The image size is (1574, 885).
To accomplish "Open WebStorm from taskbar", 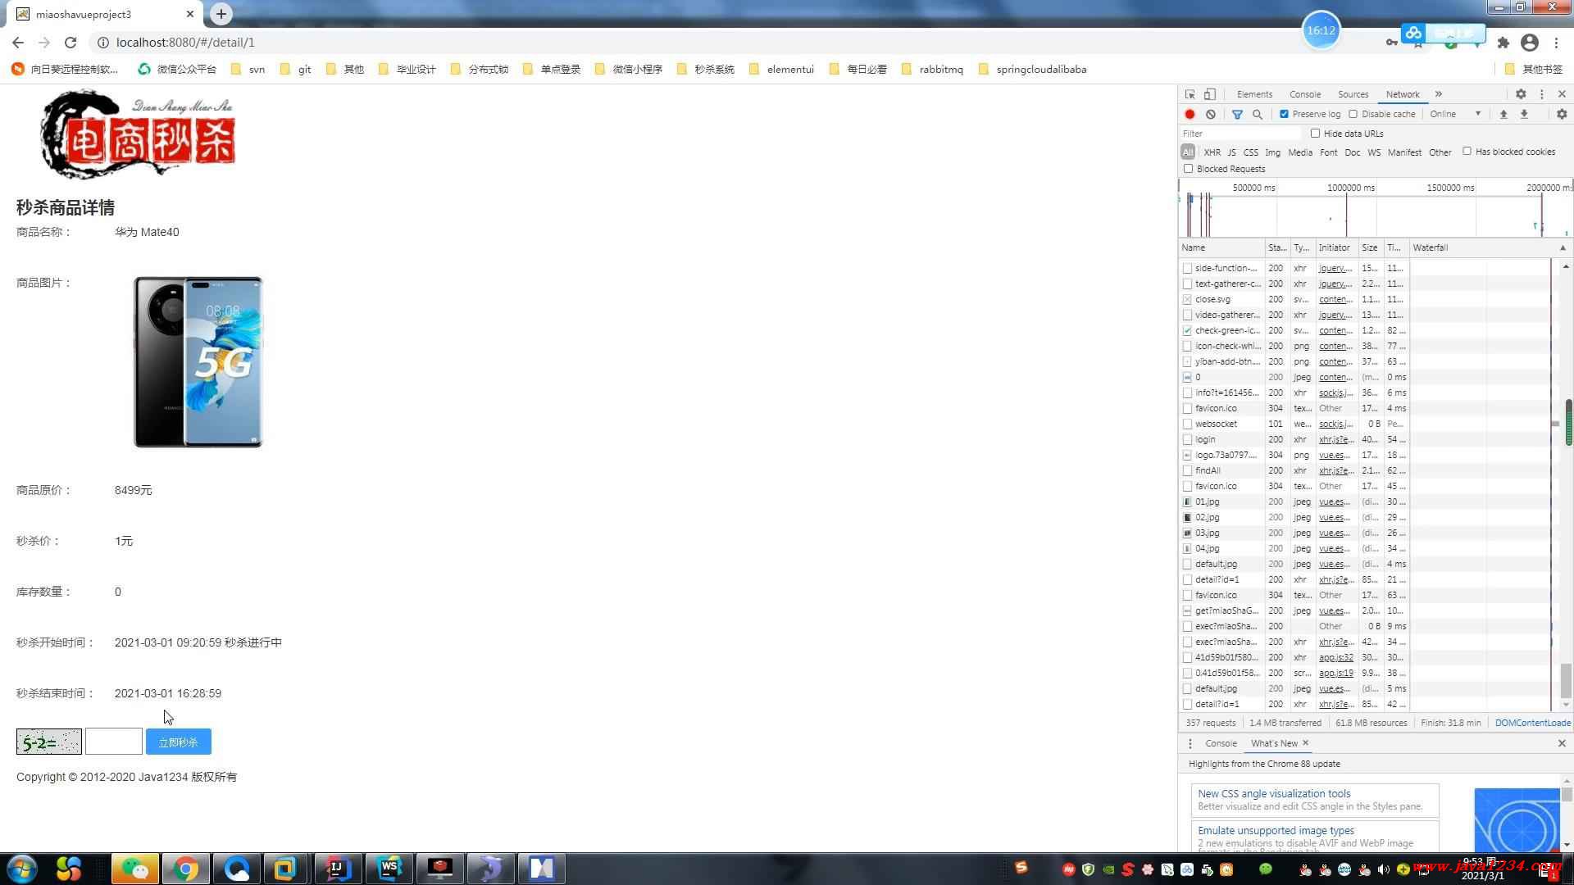I will (389, 868).
